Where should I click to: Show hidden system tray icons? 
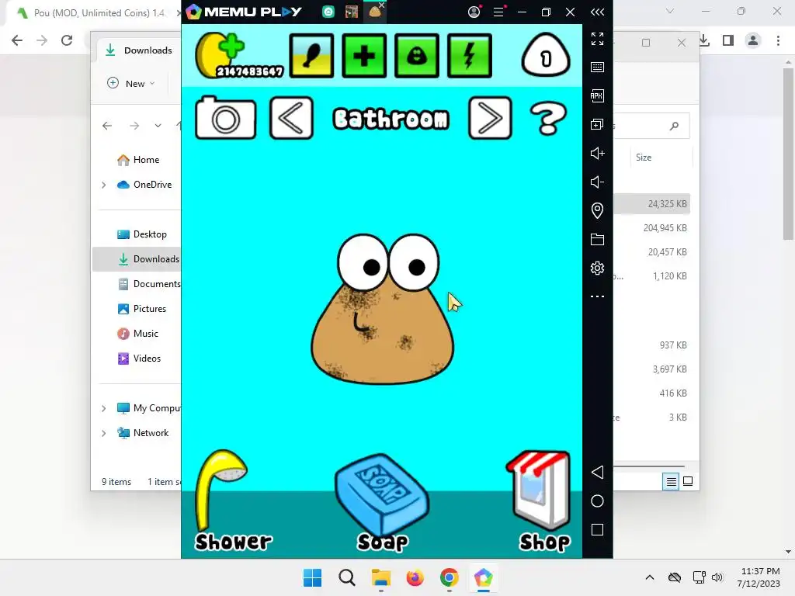[x=650, y=577]
